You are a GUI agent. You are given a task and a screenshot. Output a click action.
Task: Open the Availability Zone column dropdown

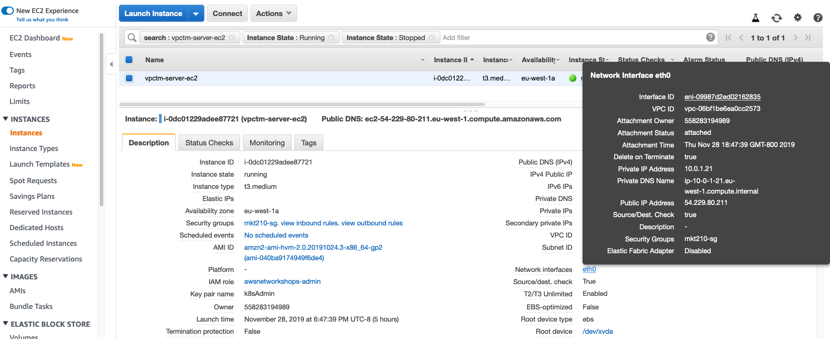pyautogui.click(x=558, y=60)
